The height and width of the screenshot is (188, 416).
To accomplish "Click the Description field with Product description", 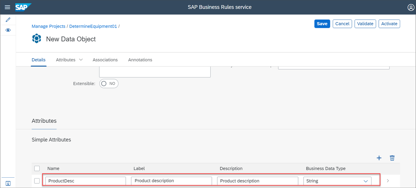I will click(258, 181).
